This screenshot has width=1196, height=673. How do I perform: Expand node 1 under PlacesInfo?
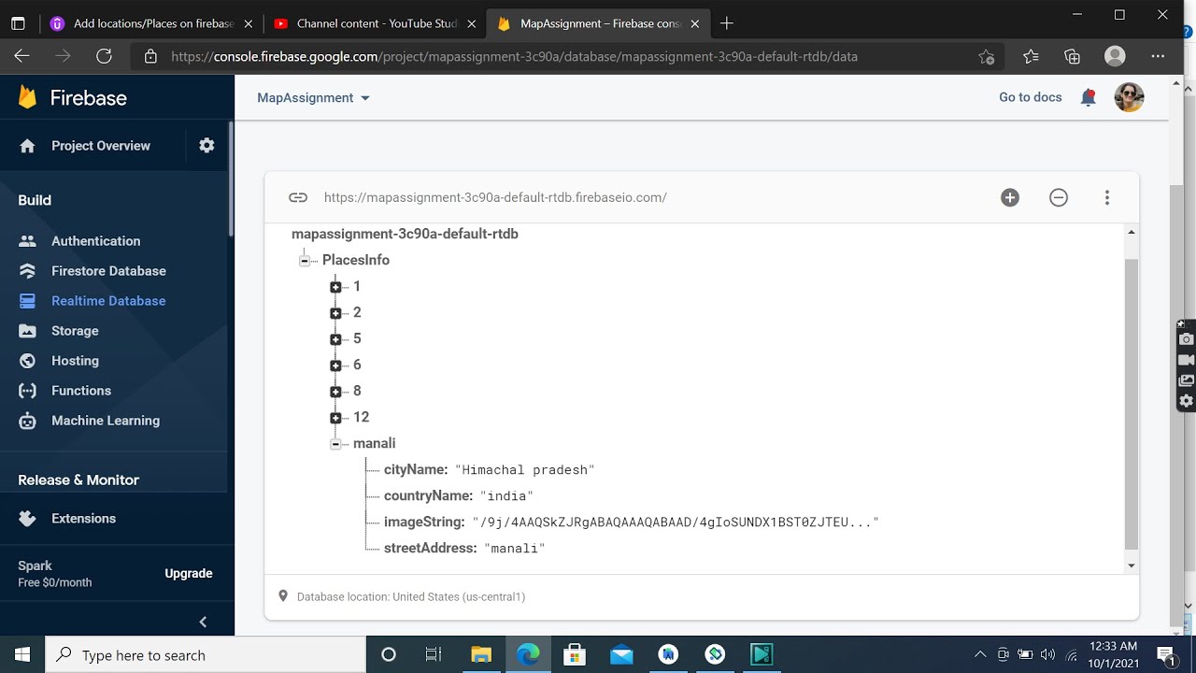point(335,287)
